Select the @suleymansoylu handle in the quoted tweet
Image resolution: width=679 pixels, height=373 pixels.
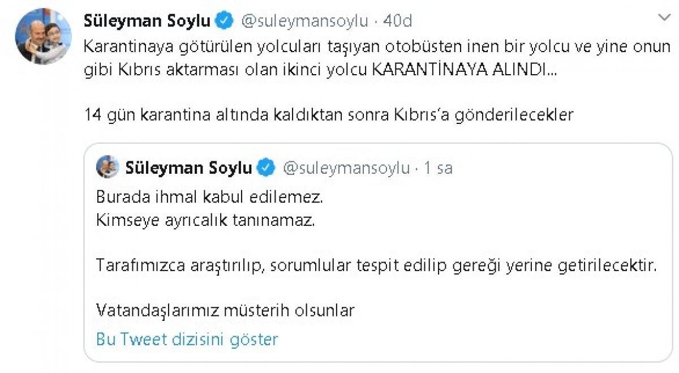click(346, 168)
